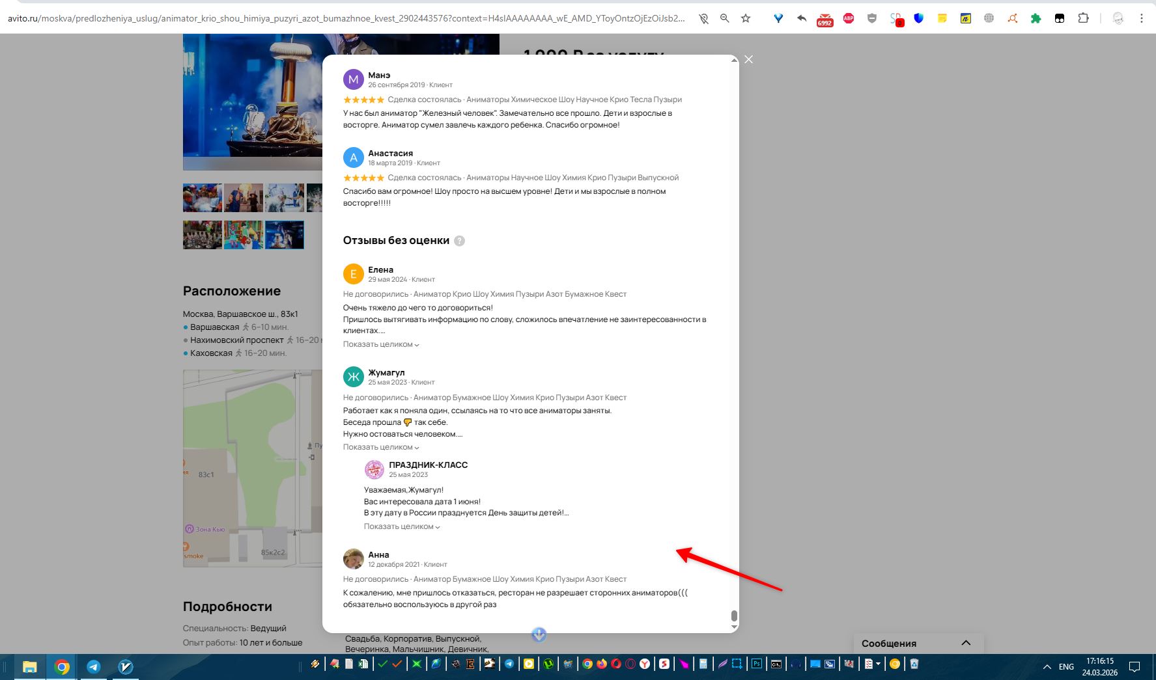Click the reviewer name Анастасия
This screenshot has height=680, width=1156.
(390, 153)
